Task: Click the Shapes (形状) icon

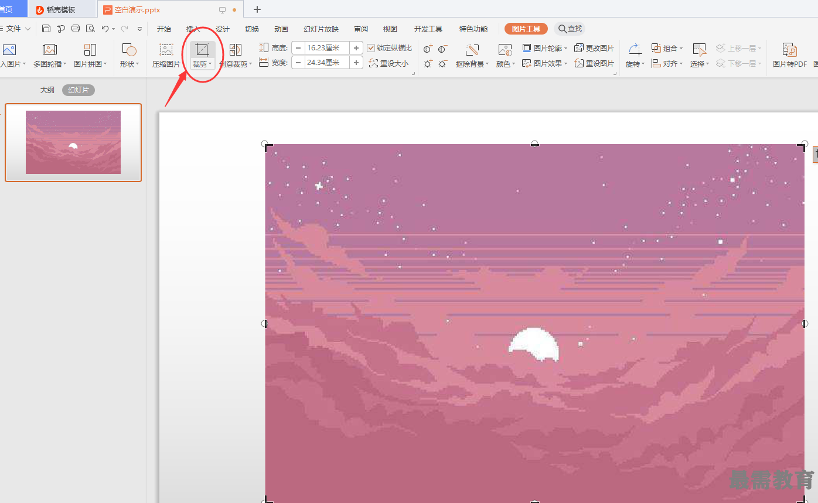Action: (x=129, y=50)
